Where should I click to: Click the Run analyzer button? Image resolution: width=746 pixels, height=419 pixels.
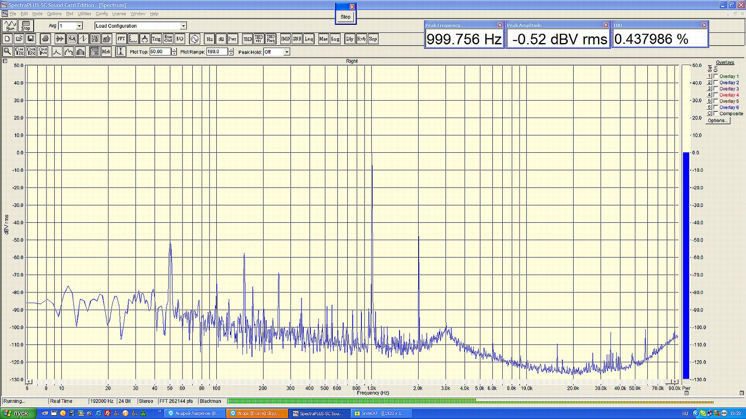coord(10,26)
